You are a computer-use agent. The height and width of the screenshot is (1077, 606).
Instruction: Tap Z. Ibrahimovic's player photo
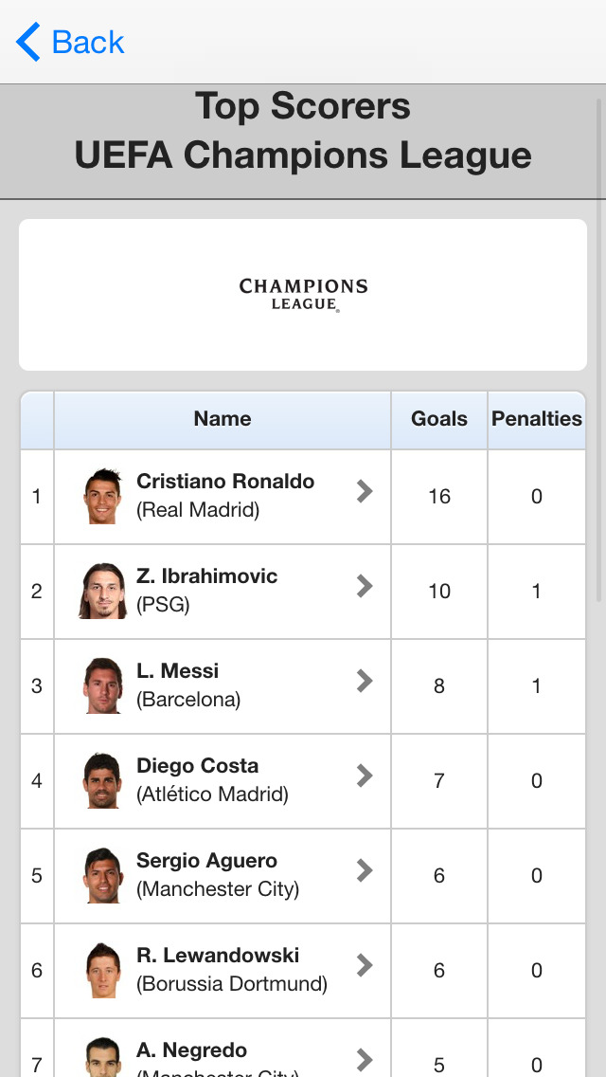tap(102, 591)
